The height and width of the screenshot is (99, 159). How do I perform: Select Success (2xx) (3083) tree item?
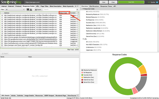(x=96, y=23)
